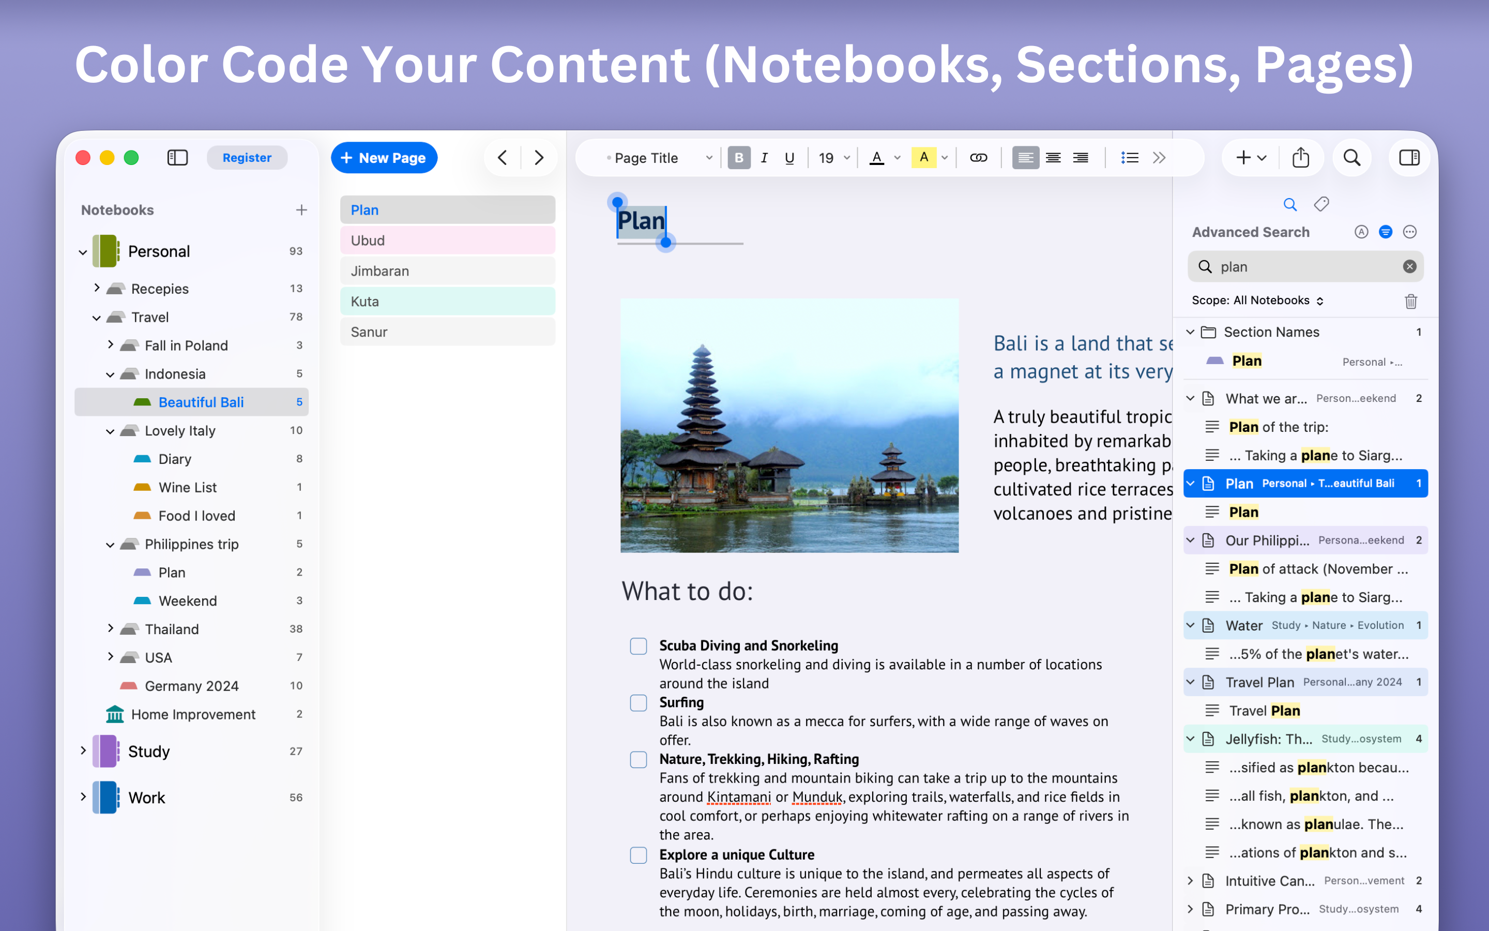Image resolution: width=1489 pixels, height=931 pixels.
Task: Switch to the search tab in right panel
Action: pos(1290,204)
